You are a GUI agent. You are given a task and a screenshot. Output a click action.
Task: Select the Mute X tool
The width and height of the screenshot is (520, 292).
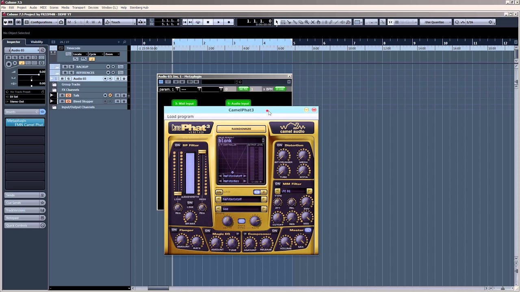(x=313, y=22)
